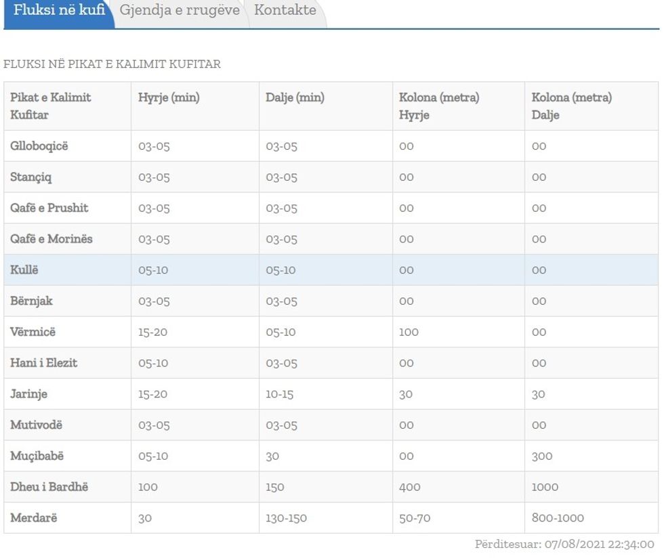Click the Kolona (metra) Hyrje header
Image resolution: width=664 pixels, height=558 pixels.
439,106
